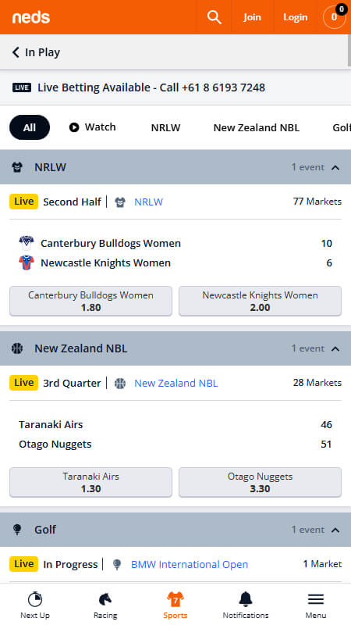
Task: Tap the Next Up stopwatch icon
Action: tap(35, 598)
